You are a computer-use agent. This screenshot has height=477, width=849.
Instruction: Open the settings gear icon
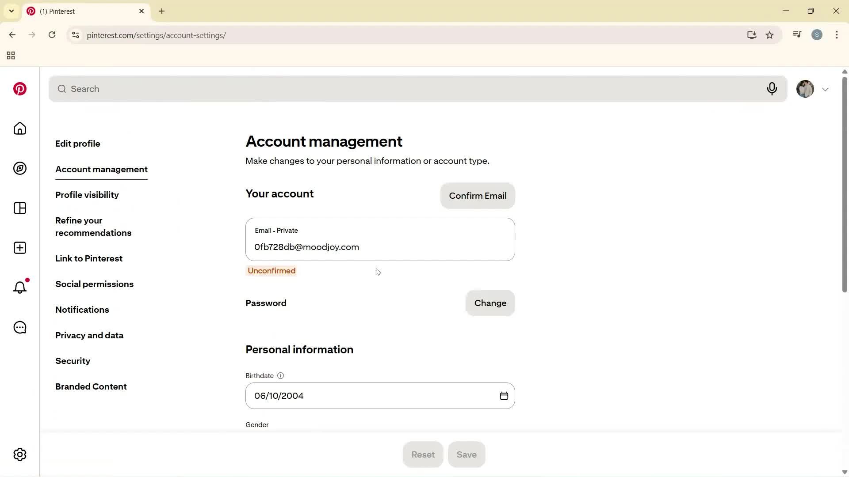tap(19, 454)
